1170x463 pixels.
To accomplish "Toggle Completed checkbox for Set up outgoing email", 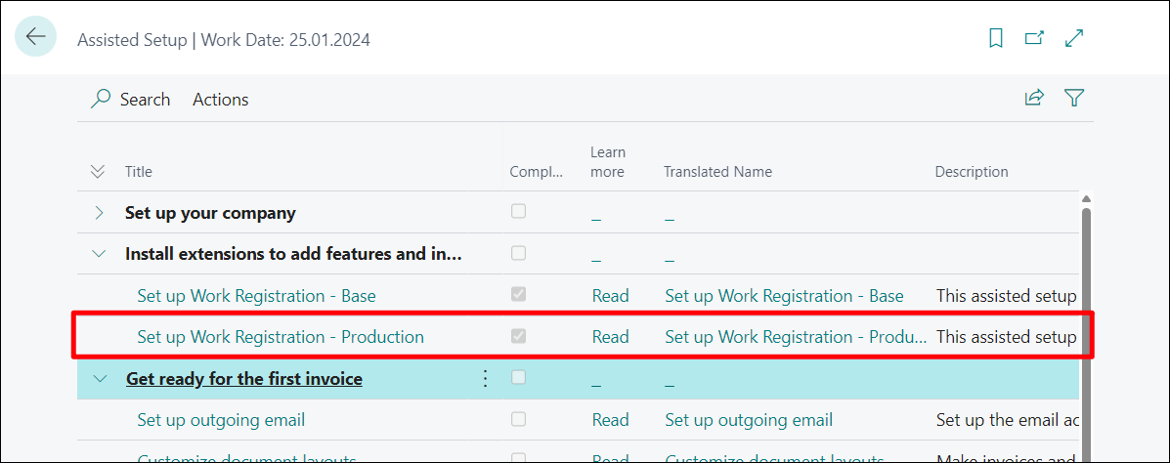I will click(518, 419).
